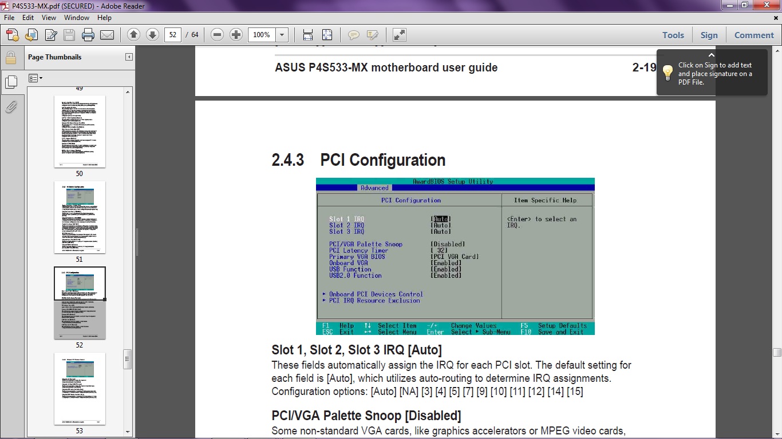Select page 50 thumbnail
The image size is (782, 439).
tap(80, 131)
